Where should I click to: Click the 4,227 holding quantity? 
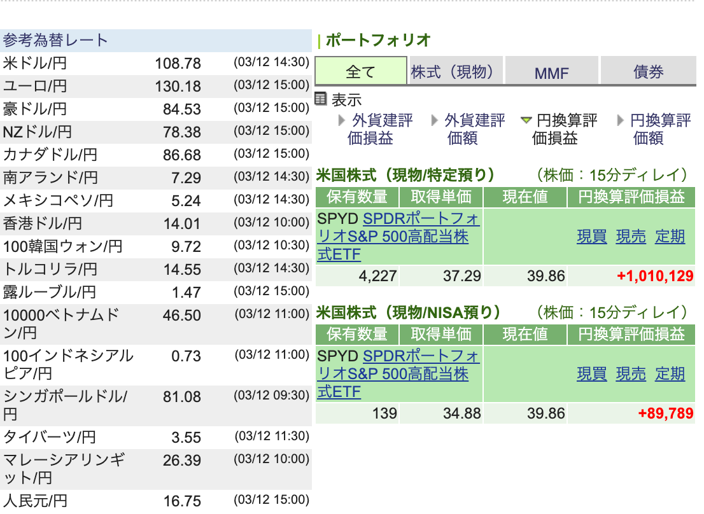pos(377,276)
